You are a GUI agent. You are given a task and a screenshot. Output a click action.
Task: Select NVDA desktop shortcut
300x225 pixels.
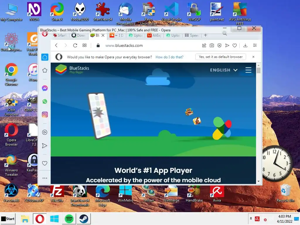point(34,12)
